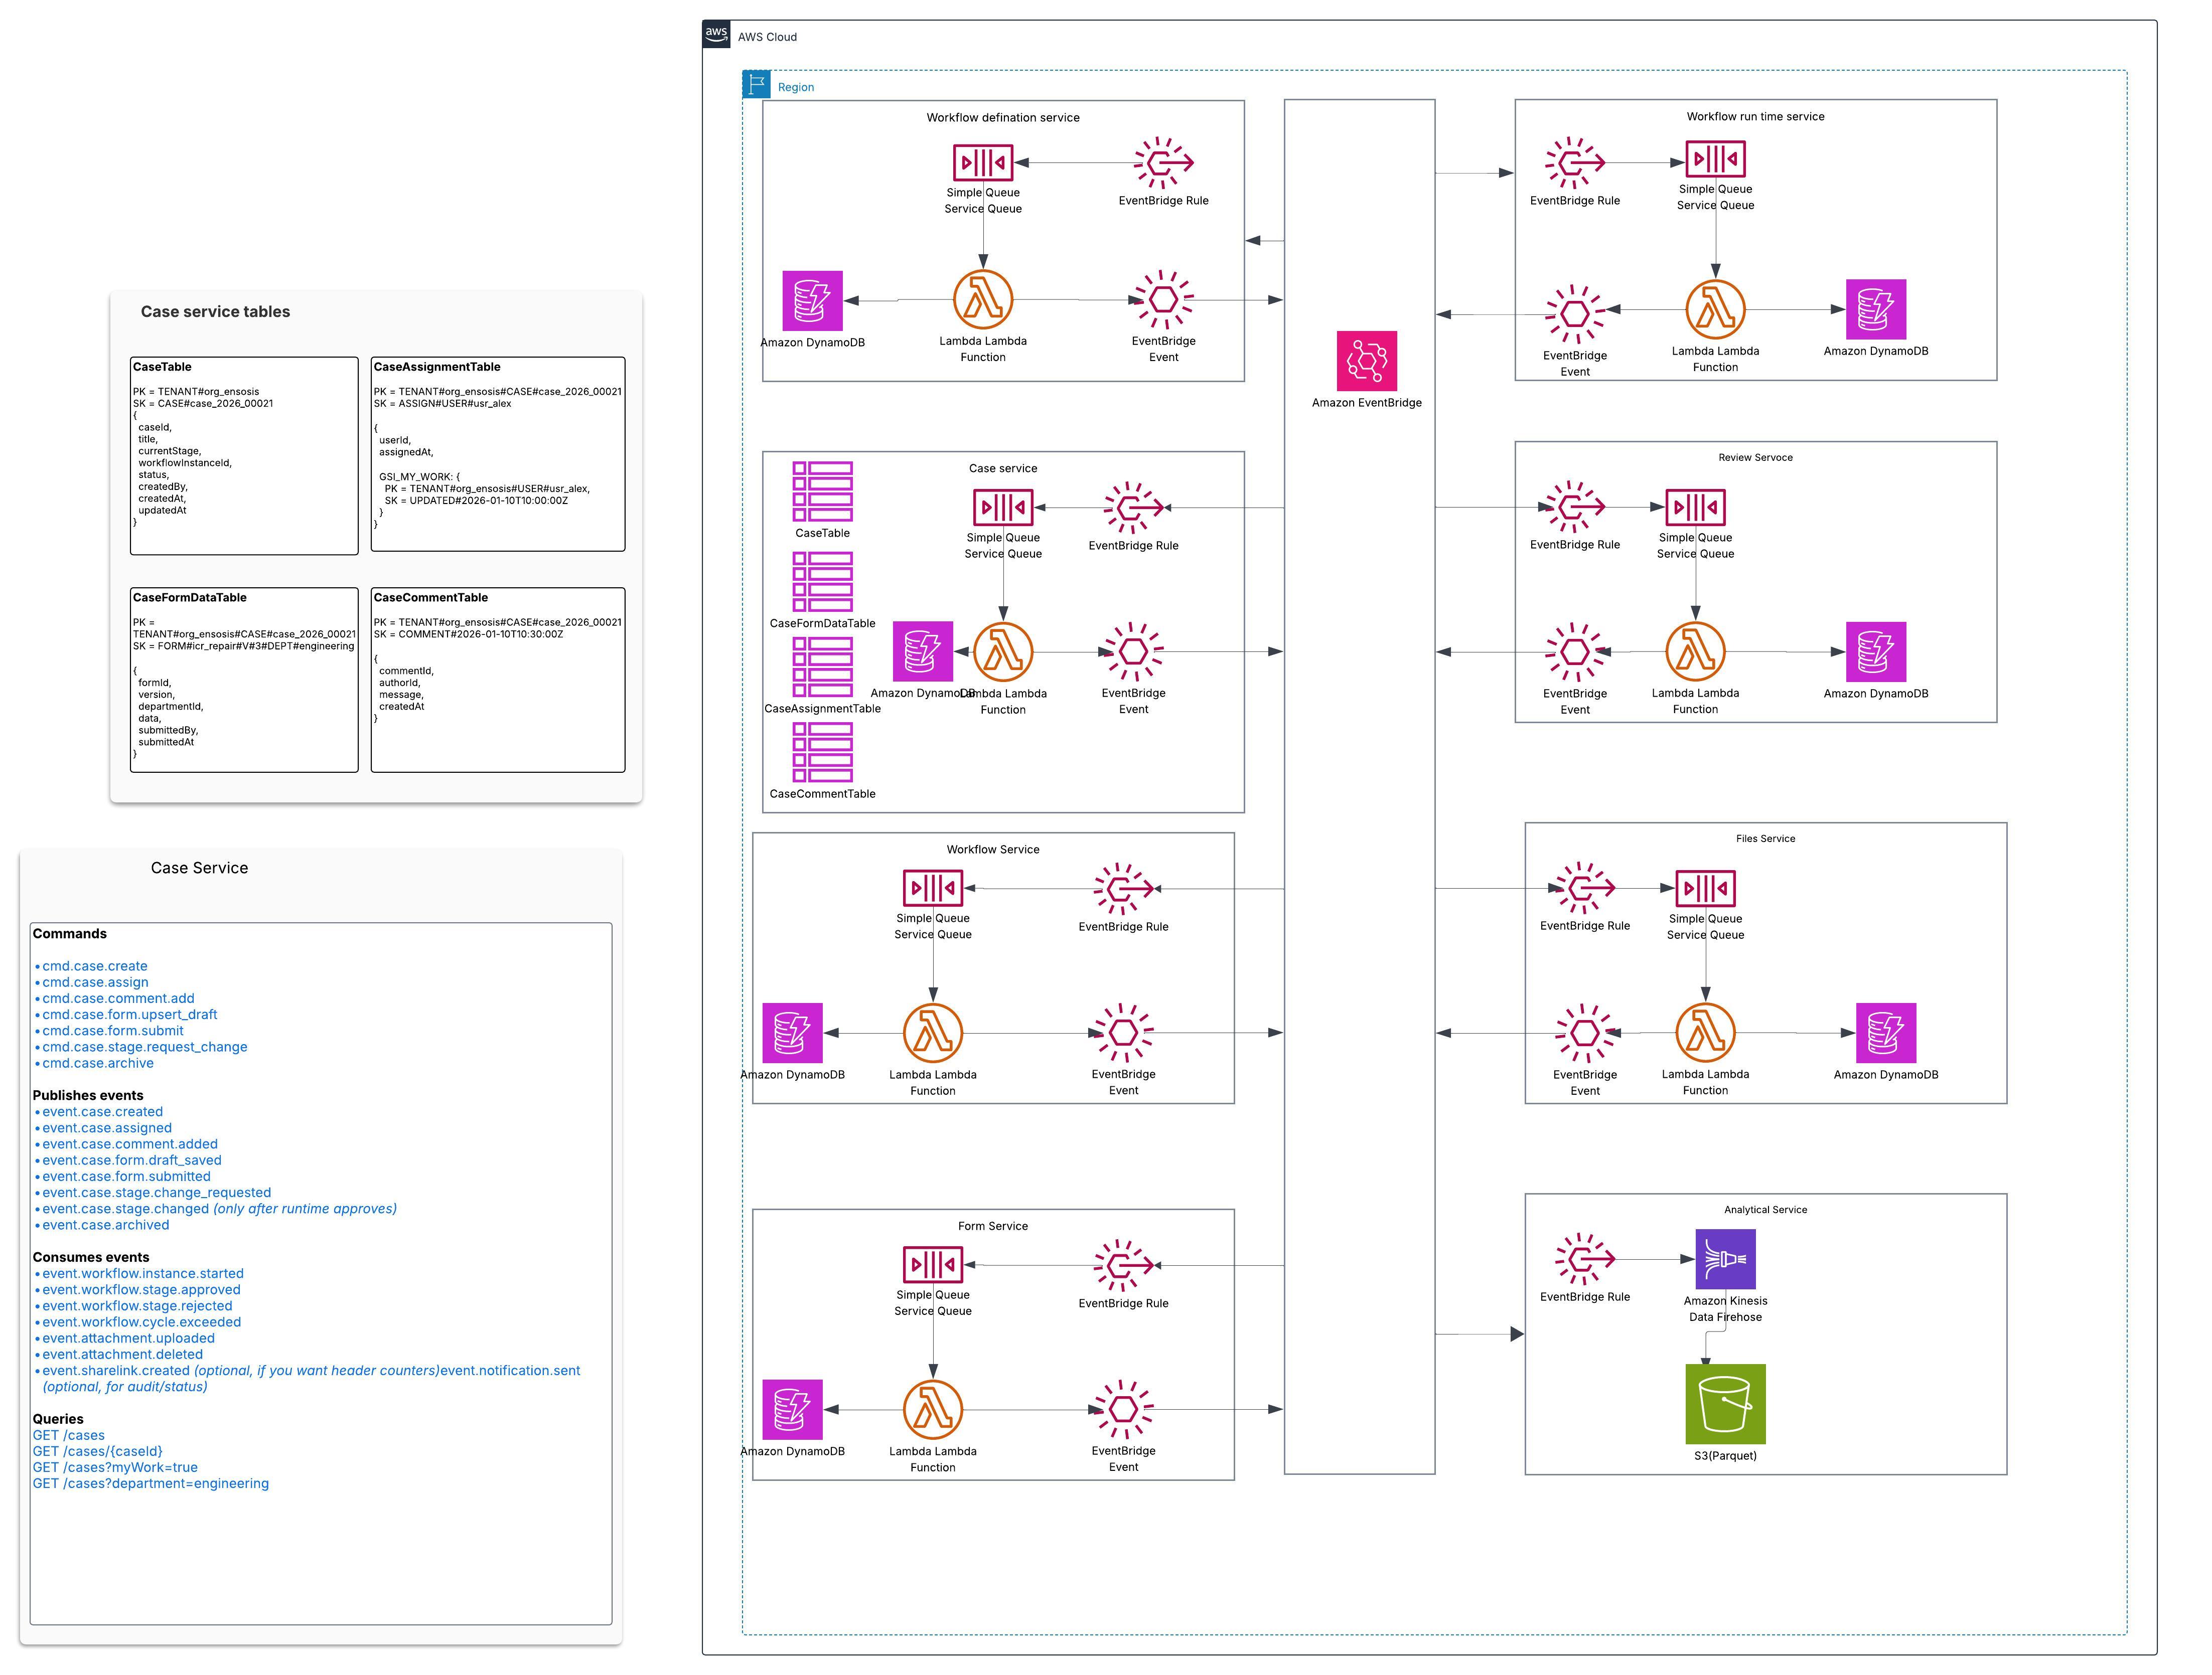Viewport: 2212px width, 1675px height.
Task: Select the CaseCommentTable schema box
Action: coord(498,680)
